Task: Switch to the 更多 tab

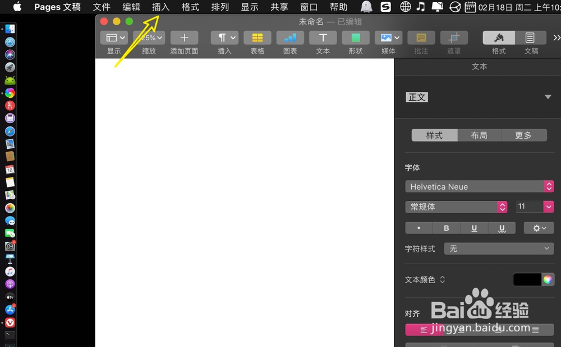Action: coord(523,135)
